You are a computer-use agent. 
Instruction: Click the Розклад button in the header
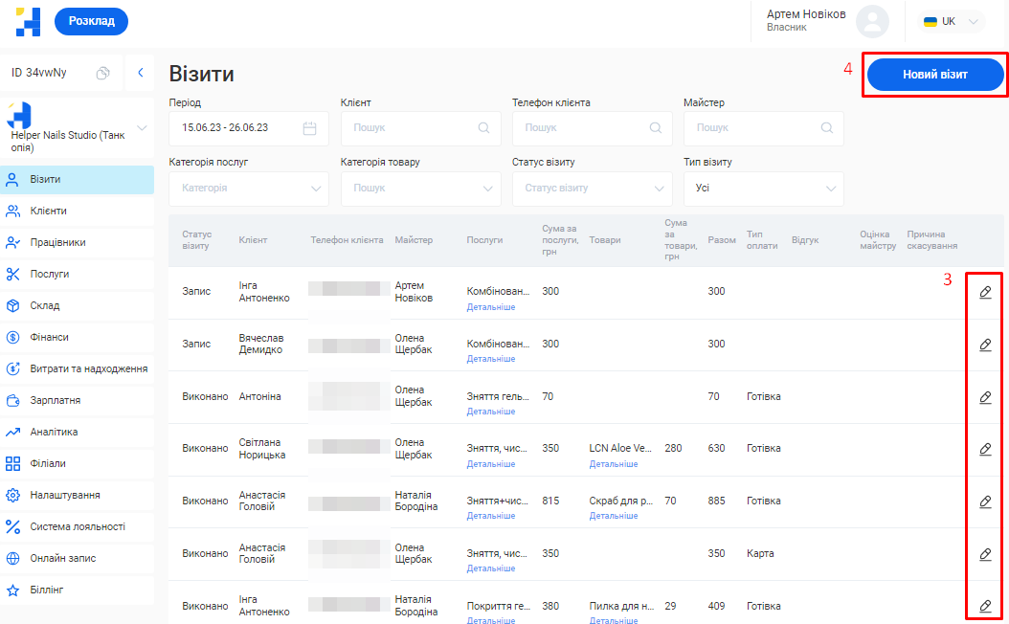[91, 21]
